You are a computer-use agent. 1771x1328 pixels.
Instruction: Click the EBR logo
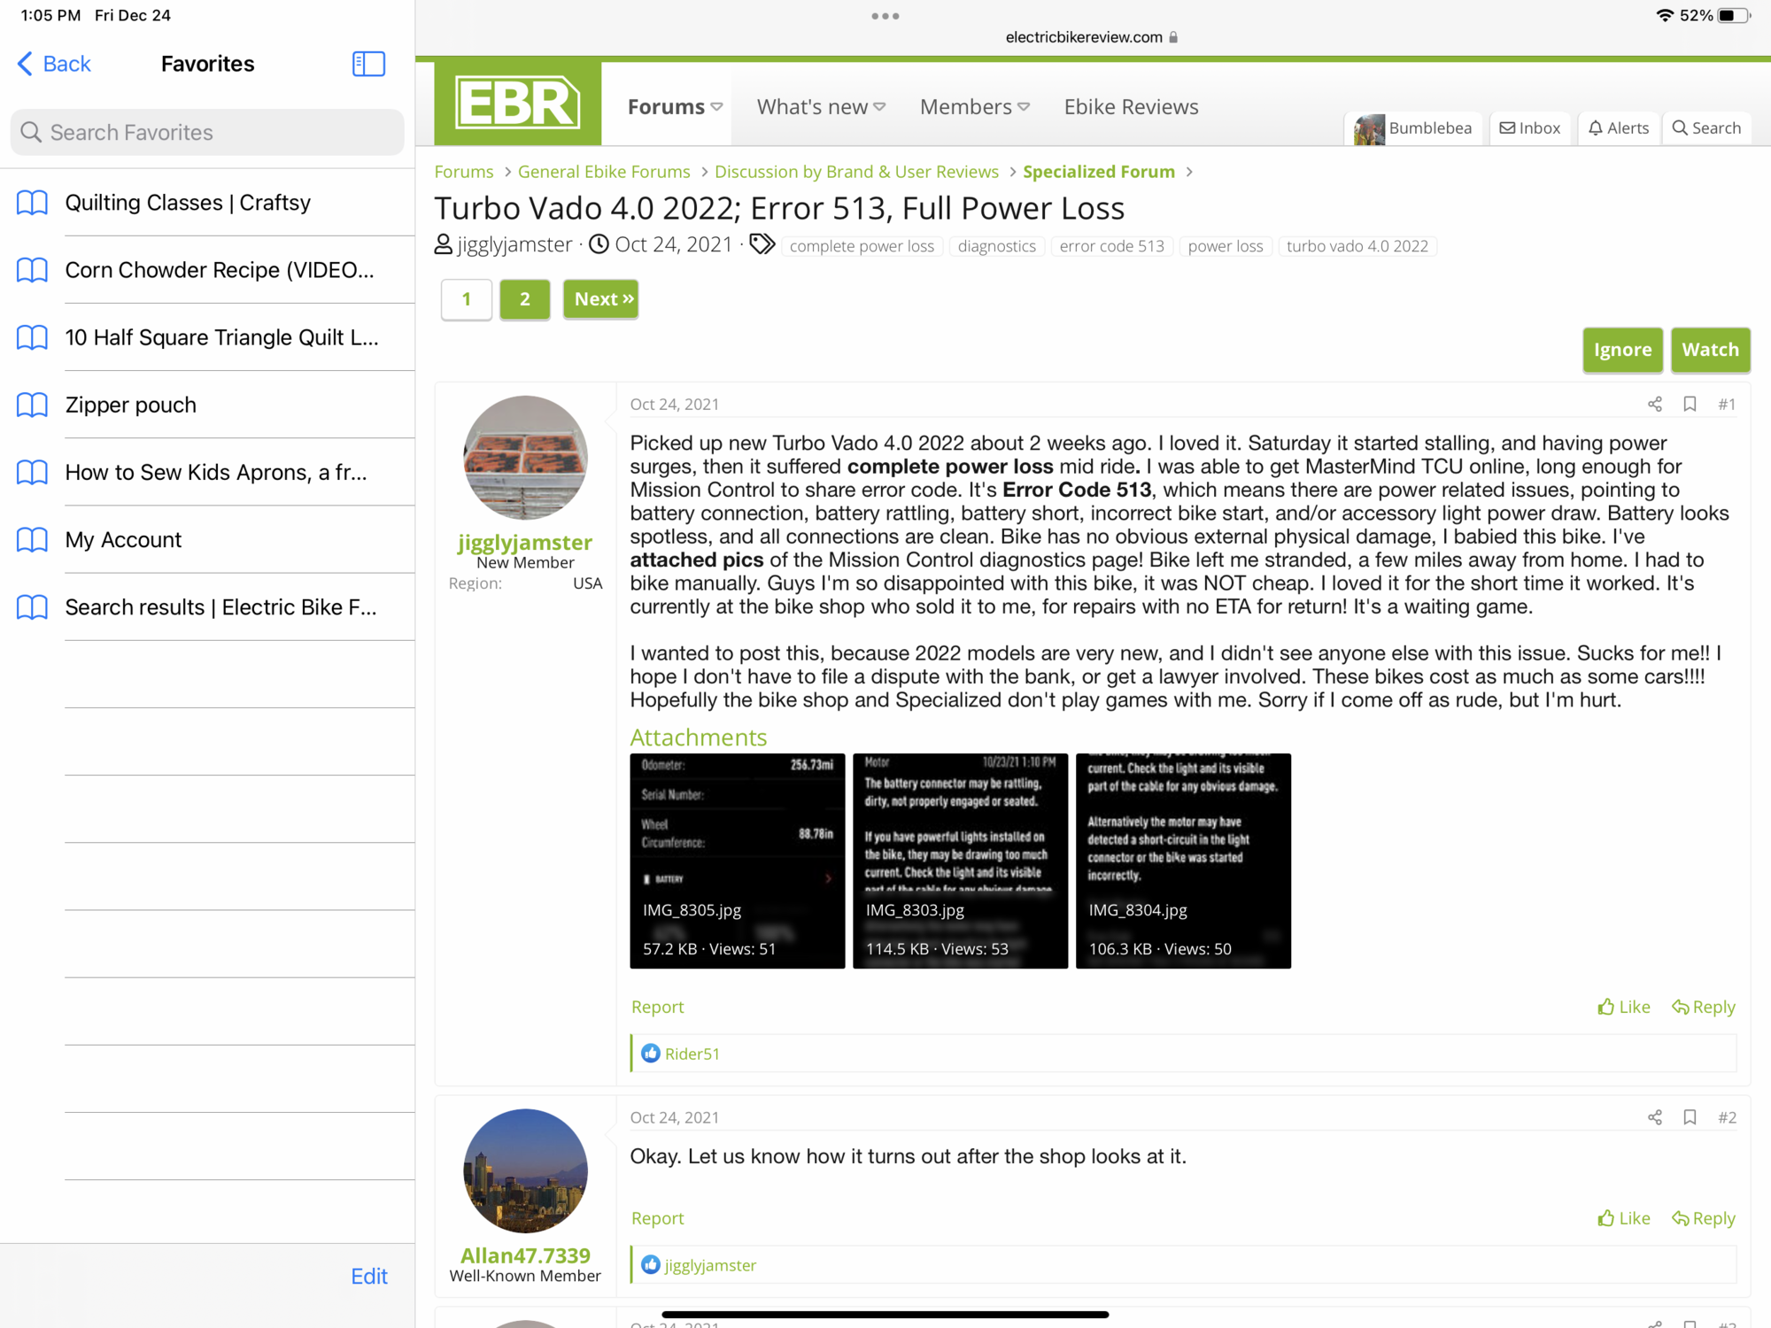click(517, 104)
